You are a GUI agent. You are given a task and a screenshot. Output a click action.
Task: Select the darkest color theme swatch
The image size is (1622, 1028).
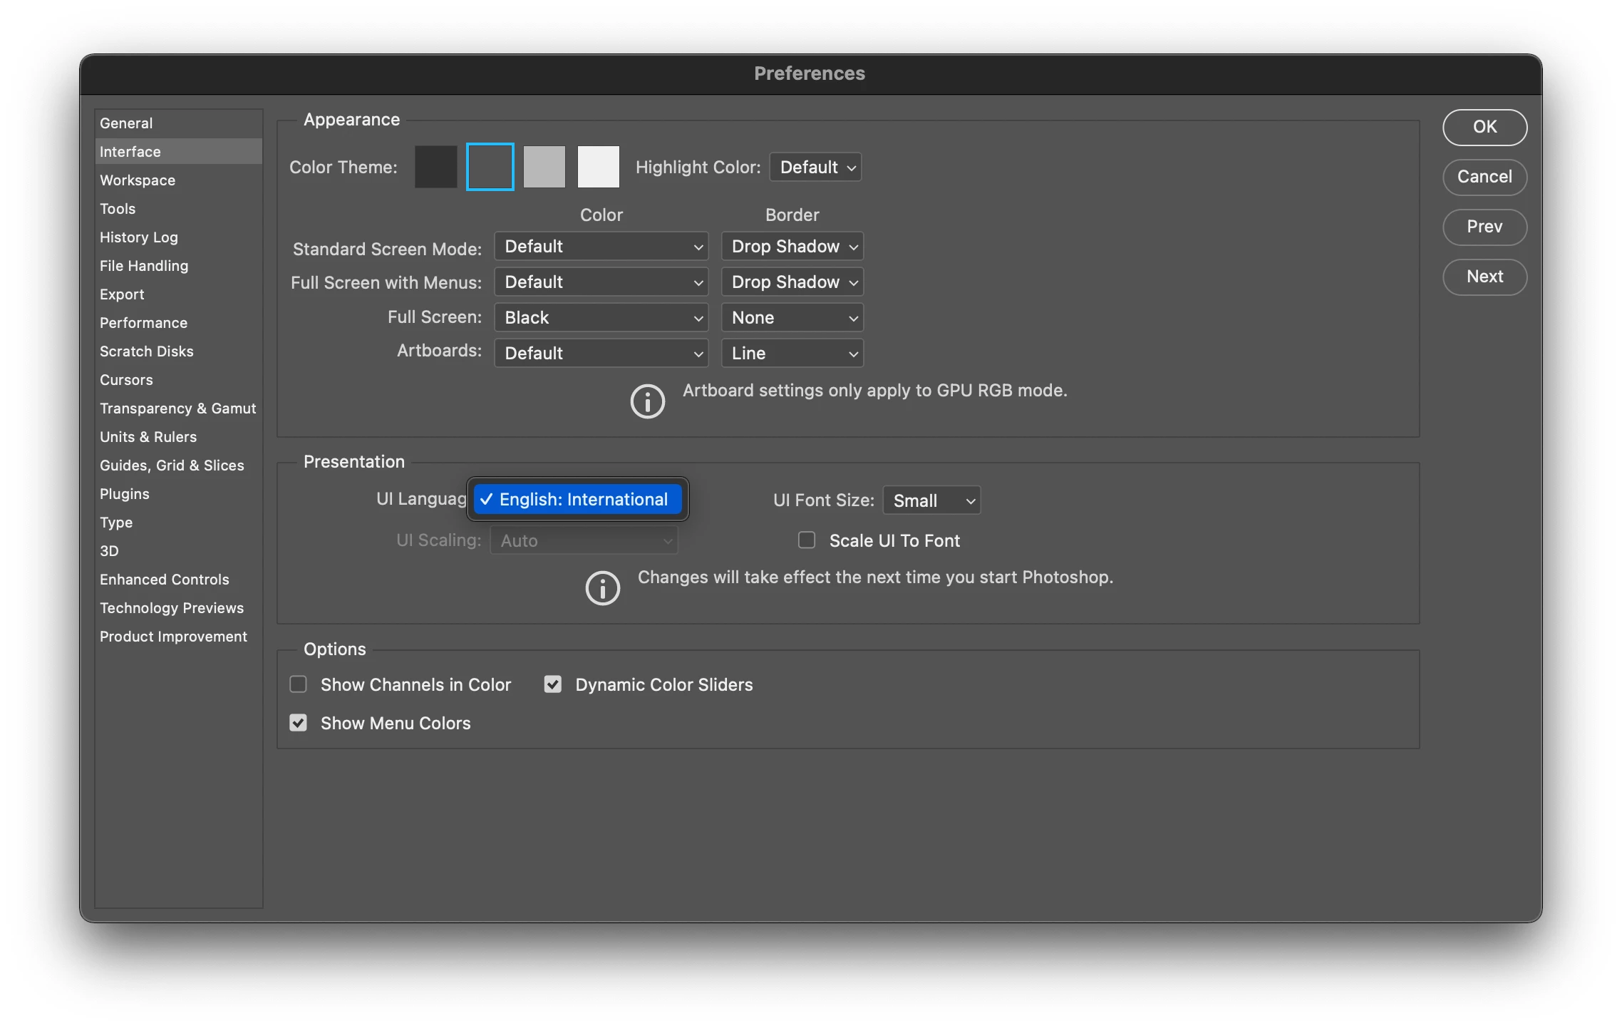tap(435, 167)
